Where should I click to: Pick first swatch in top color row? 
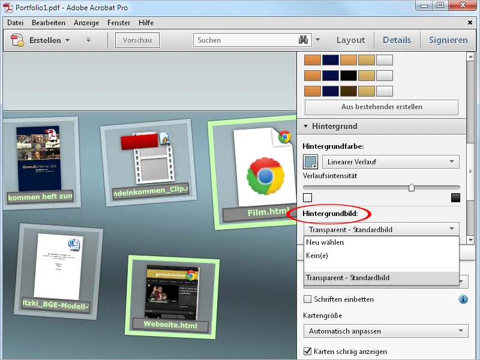click(312, 60)
